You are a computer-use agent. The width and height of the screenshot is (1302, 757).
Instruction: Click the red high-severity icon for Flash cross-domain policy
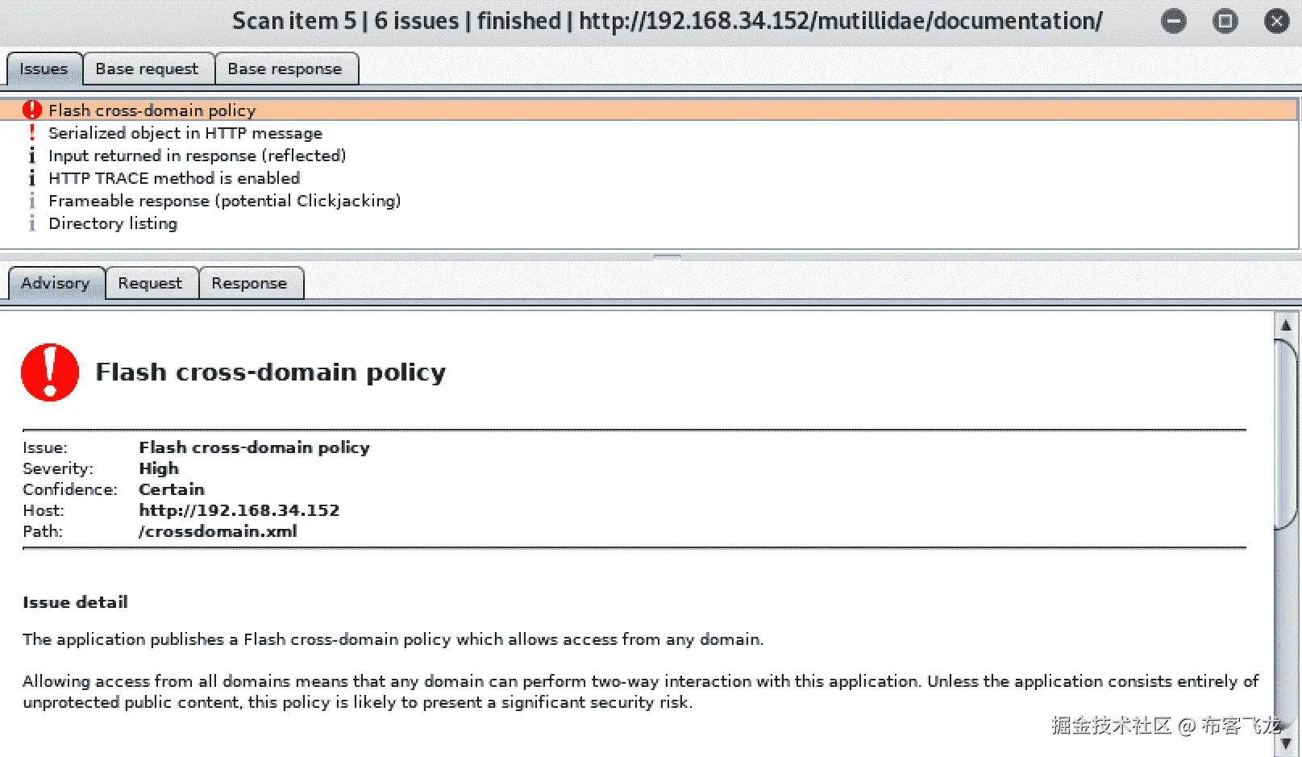[x=32, y=110]
